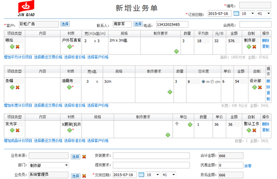The image size is (277, 179).
Task: Select the cm radio button for 总长度
Action: click(212, 81)
